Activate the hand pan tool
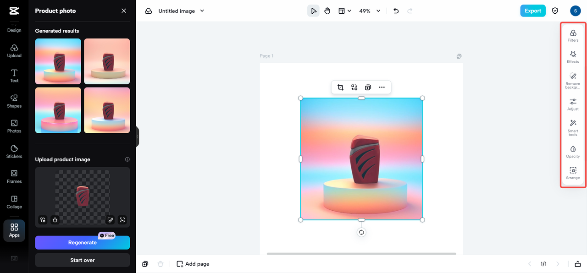Screen dimensions: 587x273 pyautogui.click(x=327, y=11)
